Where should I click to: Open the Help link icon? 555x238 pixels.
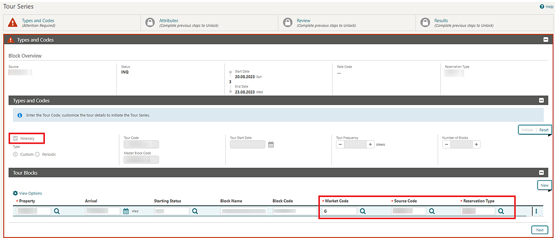(x=541, y=7)
